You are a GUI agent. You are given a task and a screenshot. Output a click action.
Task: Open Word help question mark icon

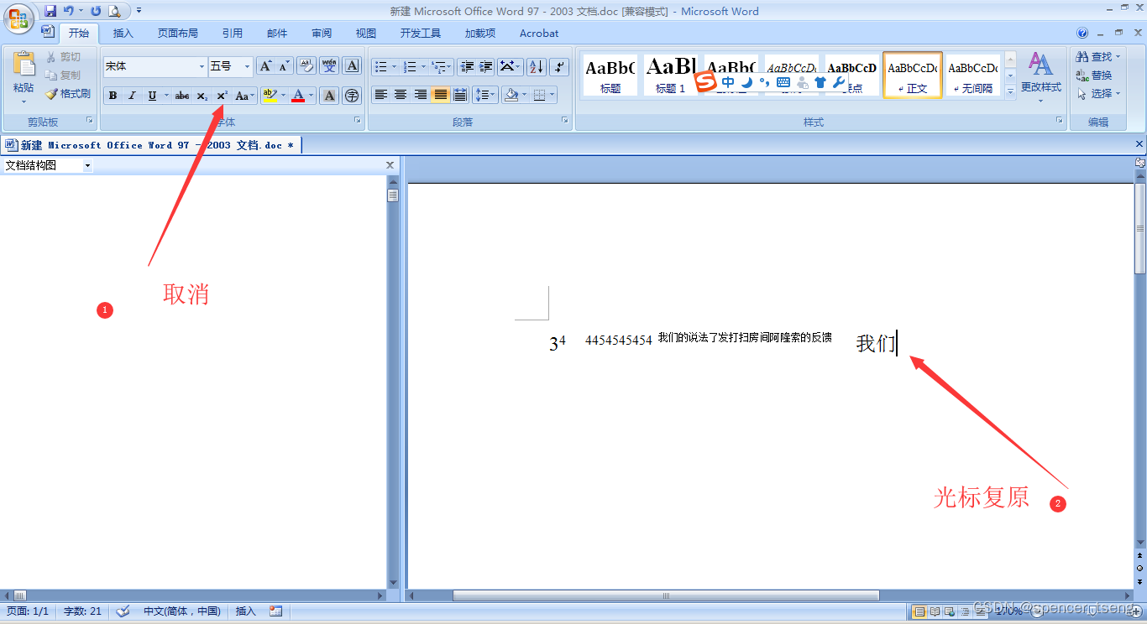[1082, 34]
